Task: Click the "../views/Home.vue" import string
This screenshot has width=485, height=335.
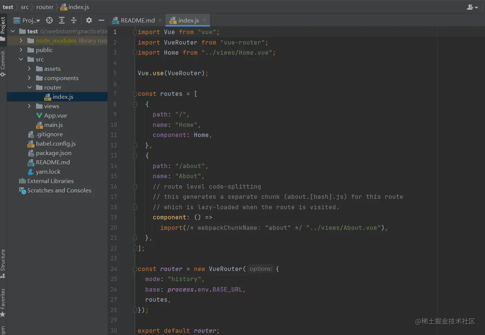Action: (237, 53)
